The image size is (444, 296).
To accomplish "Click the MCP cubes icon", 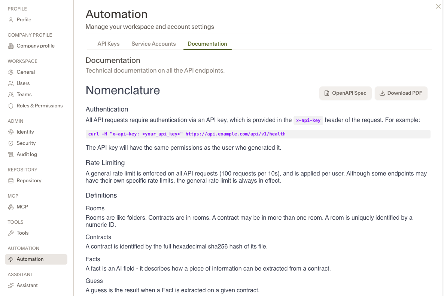I will pyautogui.click(x=11, y=207).
